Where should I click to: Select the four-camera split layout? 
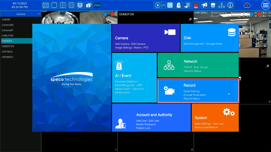[x=63, y=5]
